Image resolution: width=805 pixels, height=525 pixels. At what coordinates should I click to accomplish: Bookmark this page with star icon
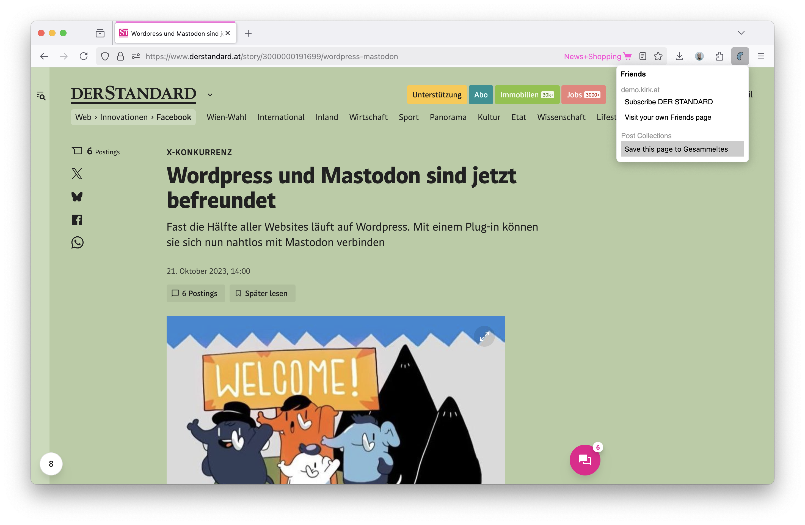(658, 56)
